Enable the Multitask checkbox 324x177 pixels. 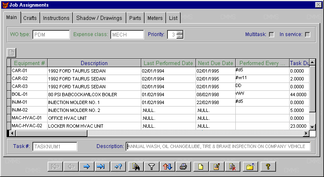pos(272,35)
